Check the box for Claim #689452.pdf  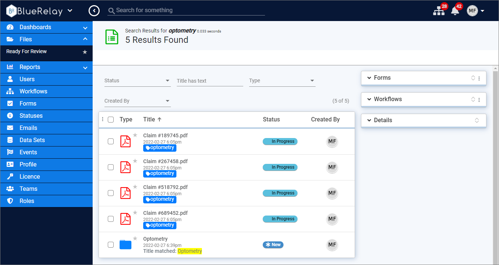tap(111, 219)
